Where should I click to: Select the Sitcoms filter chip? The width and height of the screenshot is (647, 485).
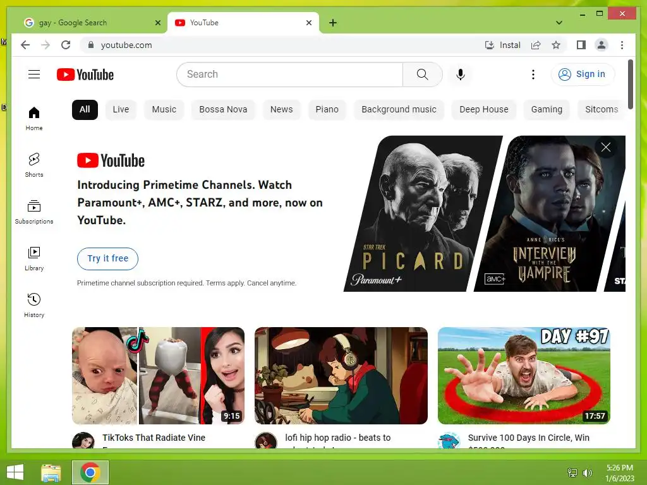pyautogui.click(x=602, y=109)
